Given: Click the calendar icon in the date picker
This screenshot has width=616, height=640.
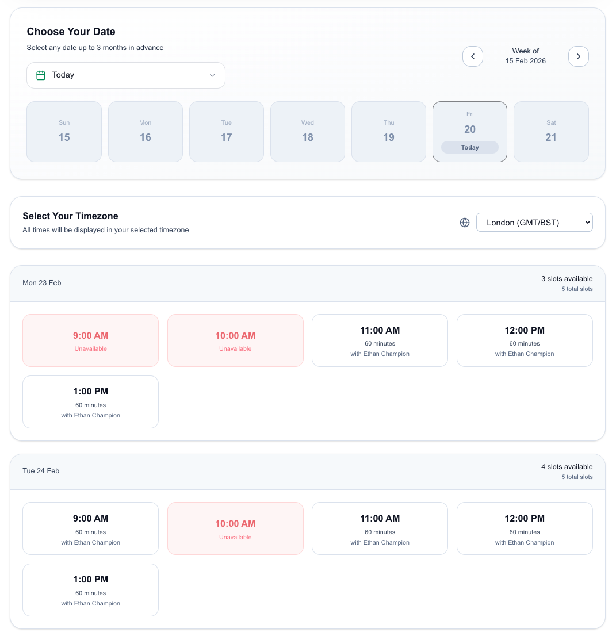Looking at the screenshot, I should tap(40, 75).
